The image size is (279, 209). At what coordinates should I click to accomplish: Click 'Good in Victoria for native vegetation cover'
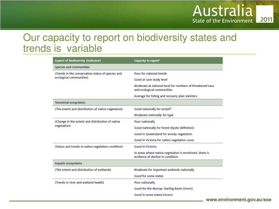164,140
